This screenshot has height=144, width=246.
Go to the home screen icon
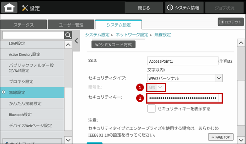[9, 8]
